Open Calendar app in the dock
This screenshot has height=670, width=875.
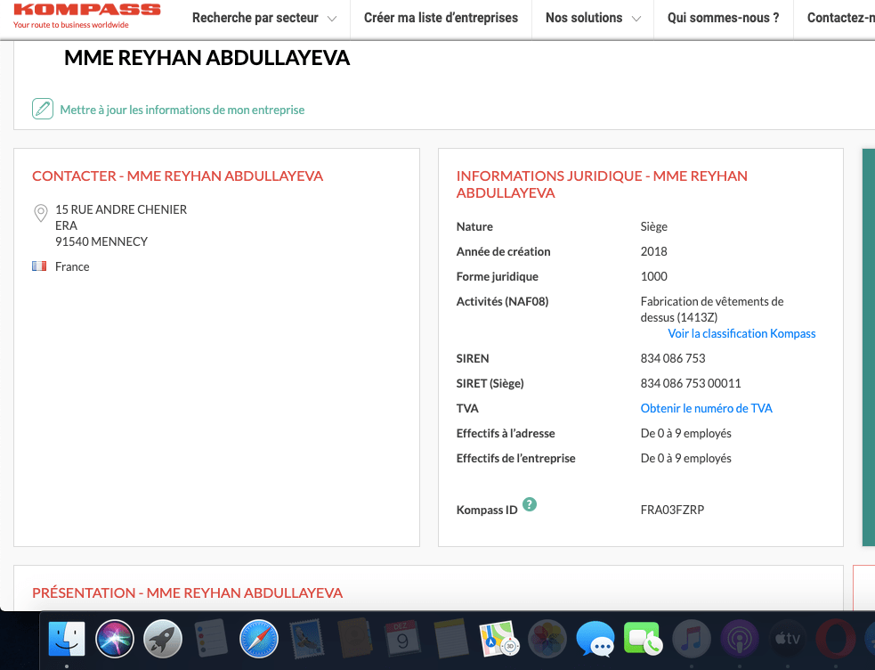(403, 638)
